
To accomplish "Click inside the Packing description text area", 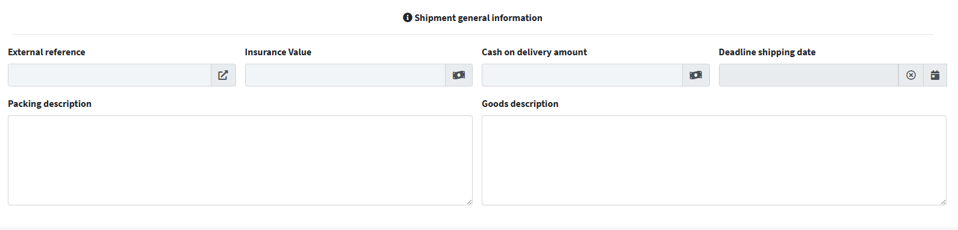I will tap(240, 160).
